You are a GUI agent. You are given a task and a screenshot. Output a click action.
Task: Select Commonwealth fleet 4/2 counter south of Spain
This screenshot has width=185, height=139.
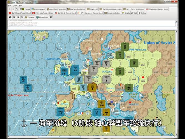[60, 111]
